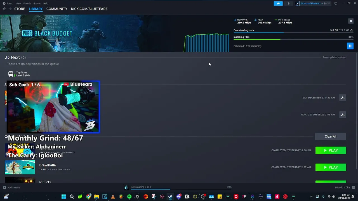The image size is (358, 201).
Task: Open Windows taskbar search
Action: 72,197
